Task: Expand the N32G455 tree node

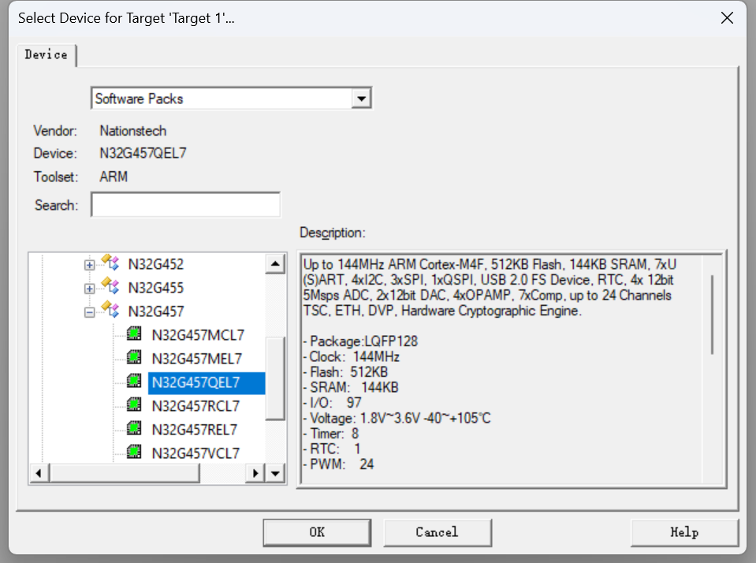Action: (89, 289)
